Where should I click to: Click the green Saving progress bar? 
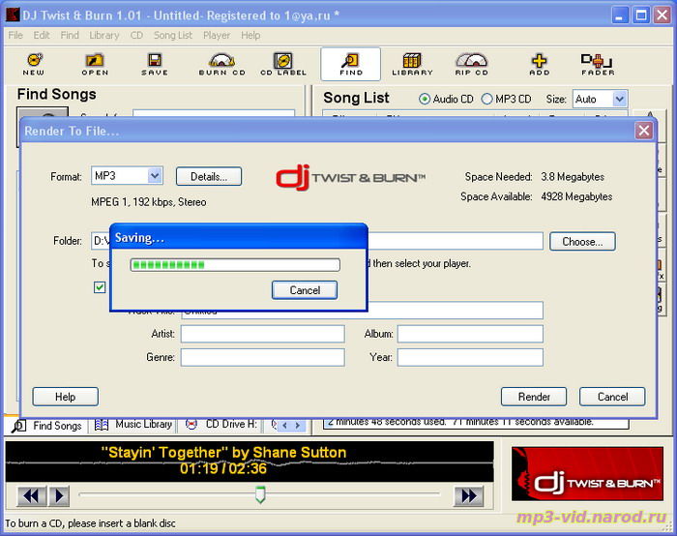235,265
